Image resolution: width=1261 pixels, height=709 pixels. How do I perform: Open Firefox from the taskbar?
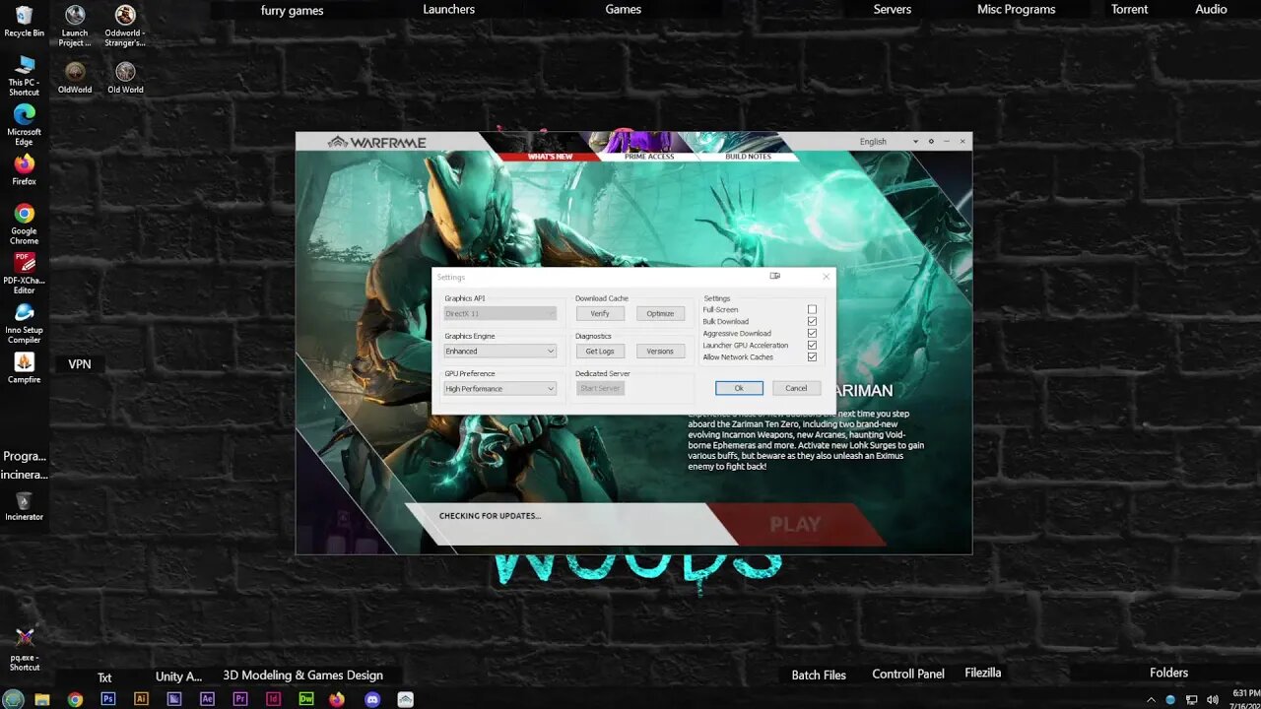337,699
